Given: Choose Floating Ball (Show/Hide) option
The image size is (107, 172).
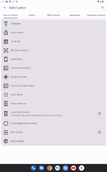Looking at the screenshot, I should point(53,123).
